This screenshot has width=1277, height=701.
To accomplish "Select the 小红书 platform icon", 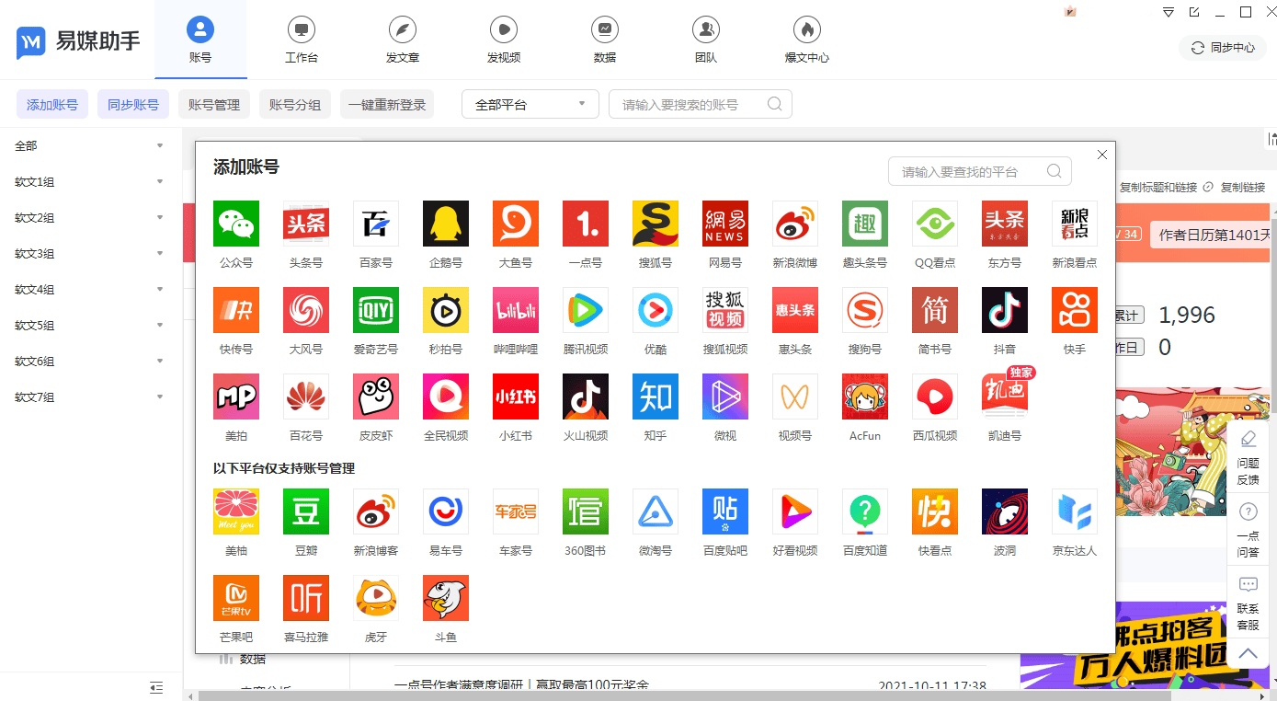I will pos(515,396).
